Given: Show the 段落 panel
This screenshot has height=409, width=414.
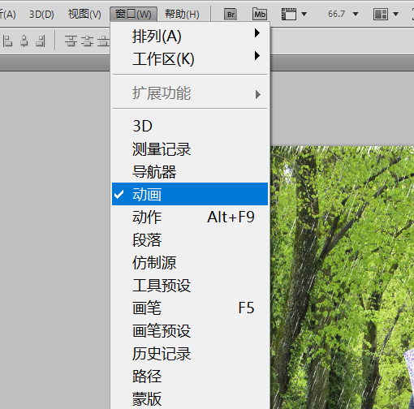Looking at the screenshot, I should tap(190, 240).
